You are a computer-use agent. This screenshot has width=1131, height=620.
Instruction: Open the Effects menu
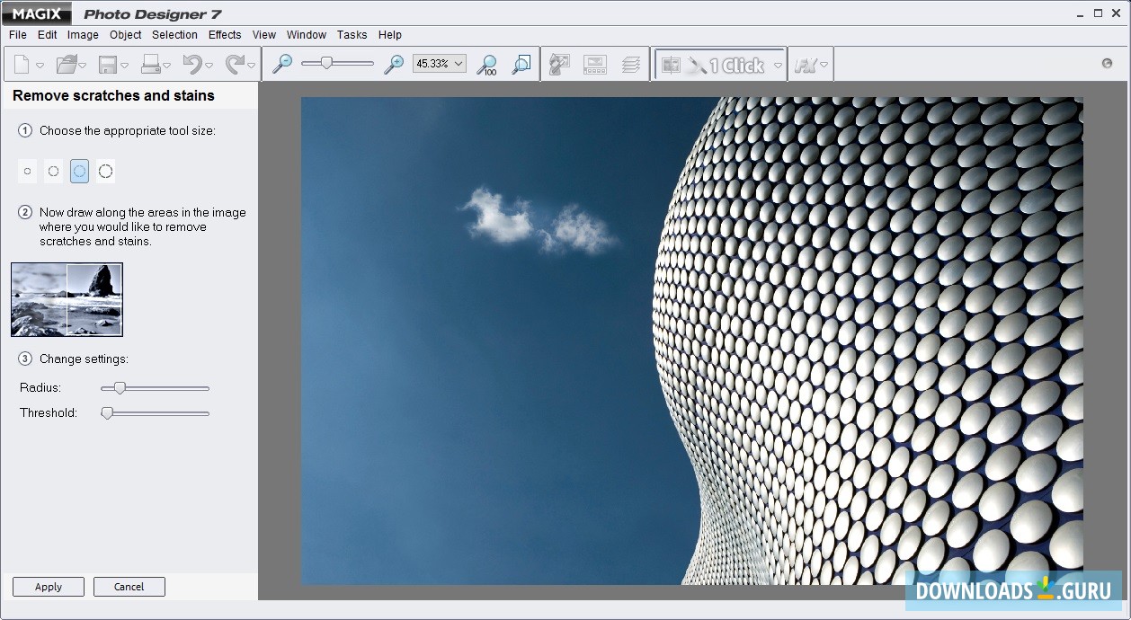click(x=225, y=35)
